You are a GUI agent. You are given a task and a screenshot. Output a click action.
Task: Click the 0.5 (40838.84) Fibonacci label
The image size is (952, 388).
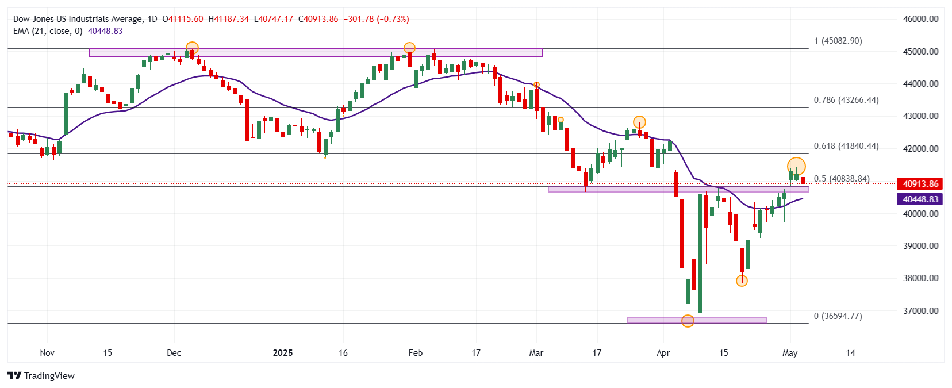click(842, 179)
